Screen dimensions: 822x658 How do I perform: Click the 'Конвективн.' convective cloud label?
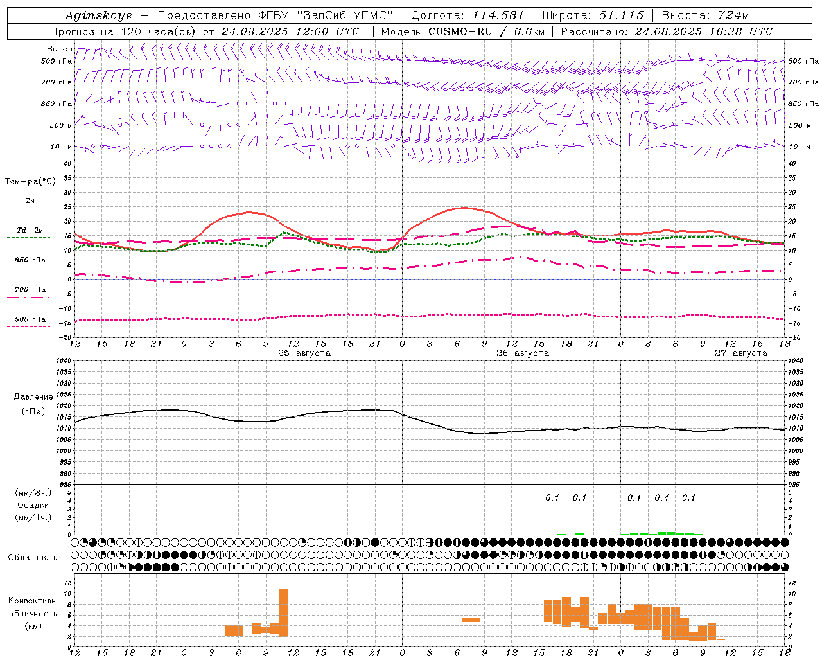pyautogui.click(x=33, y=601)
